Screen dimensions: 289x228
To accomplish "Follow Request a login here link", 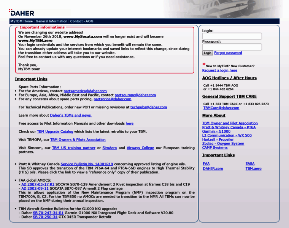I will (220, 70).
